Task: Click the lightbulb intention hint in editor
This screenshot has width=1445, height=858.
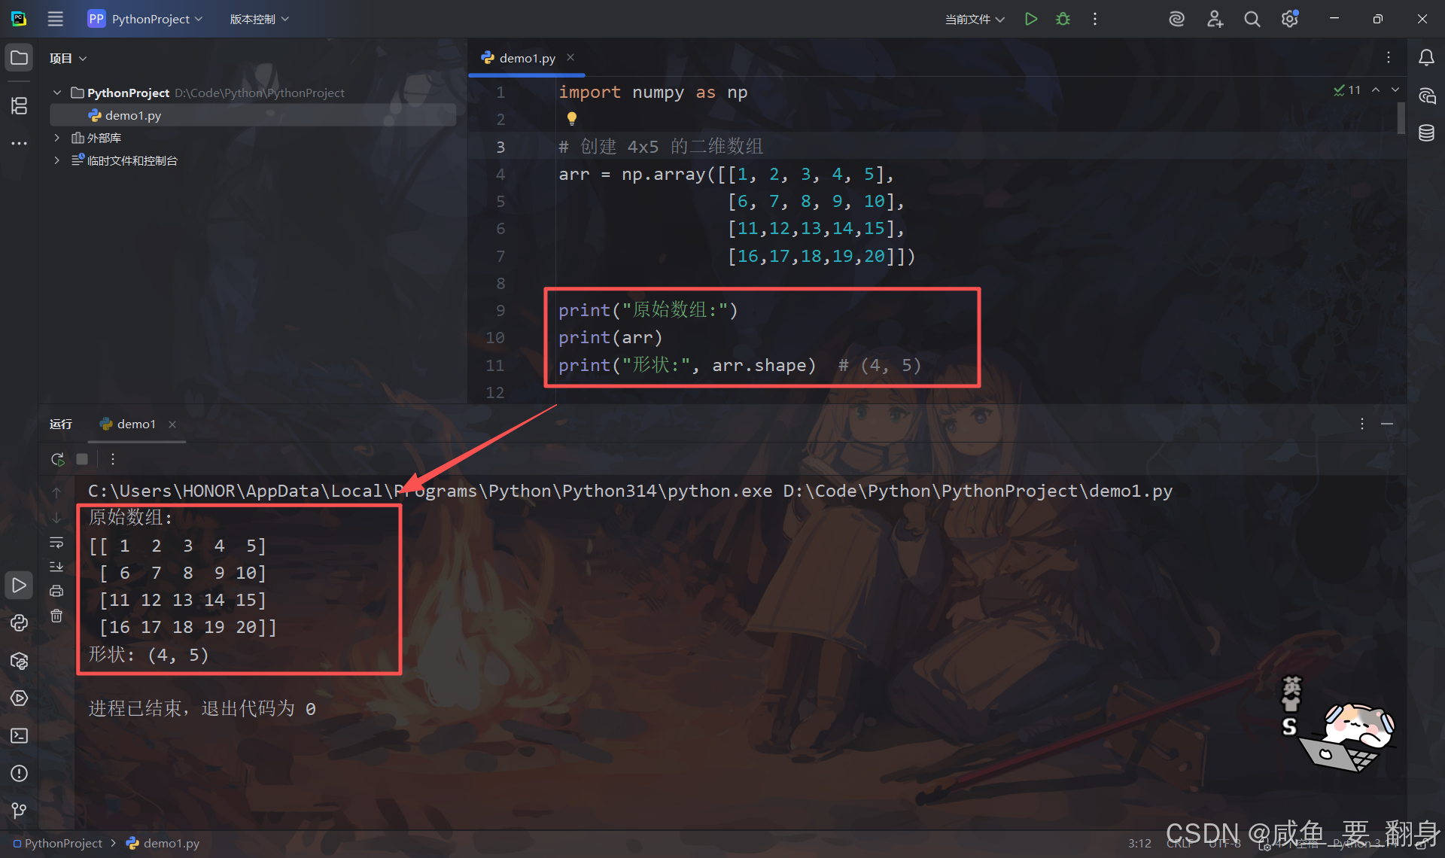Action: point(572,118)
